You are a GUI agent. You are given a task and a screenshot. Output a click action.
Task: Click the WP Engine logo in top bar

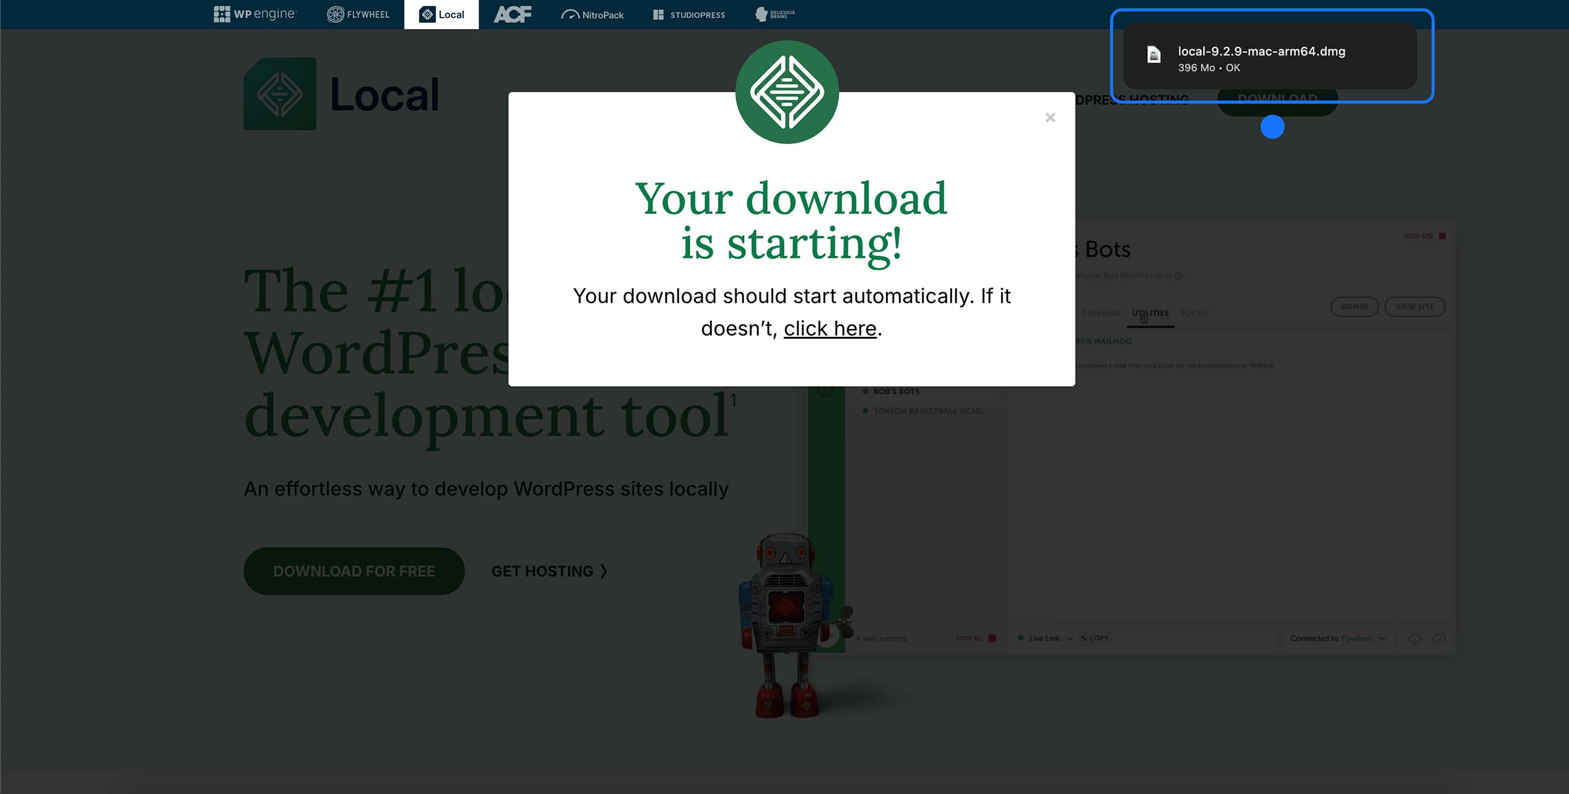(x=255, y=14)
